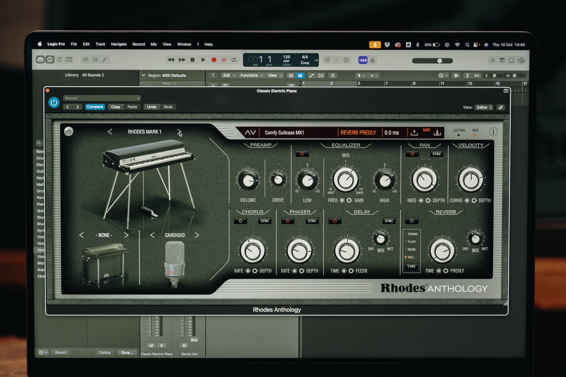Expand the Functions menu dropdown
The image size is (566, 377).
pos(251,75)
